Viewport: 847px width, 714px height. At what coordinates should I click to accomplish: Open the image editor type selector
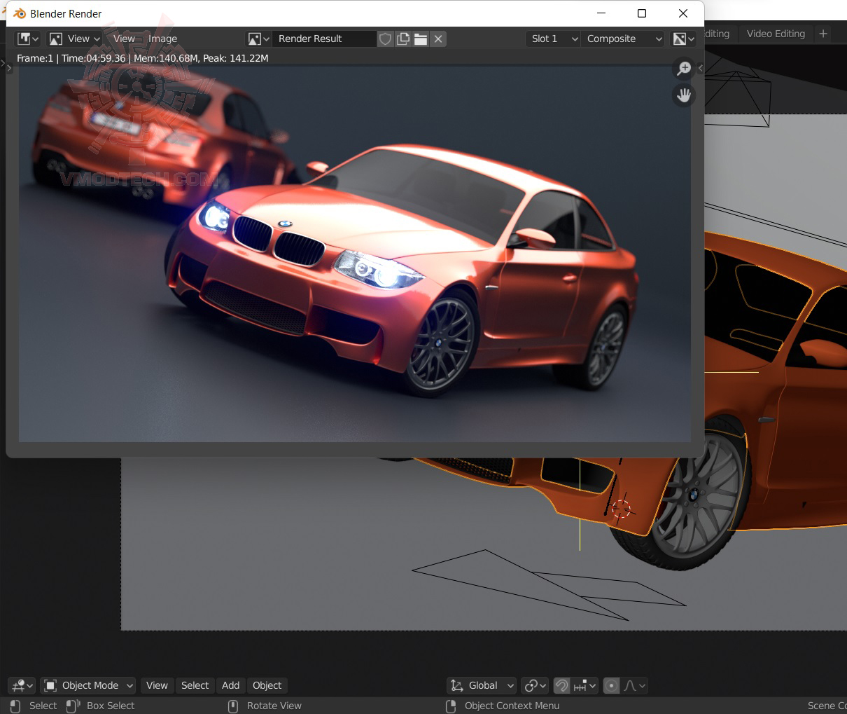(x=28, y=39)
